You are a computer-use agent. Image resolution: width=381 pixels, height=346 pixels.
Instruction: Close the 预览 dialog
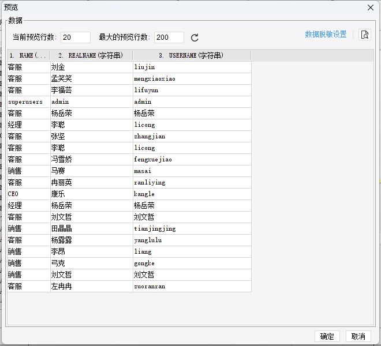pos(371,7)
